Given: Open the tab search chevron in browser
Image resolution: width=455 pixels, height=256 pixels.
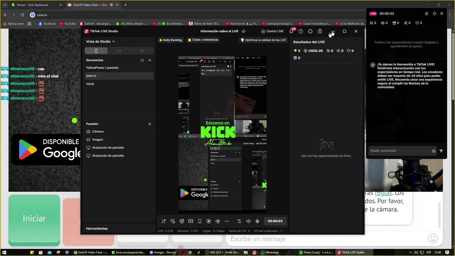Looking at the screenshot, I should pos(5,5).
